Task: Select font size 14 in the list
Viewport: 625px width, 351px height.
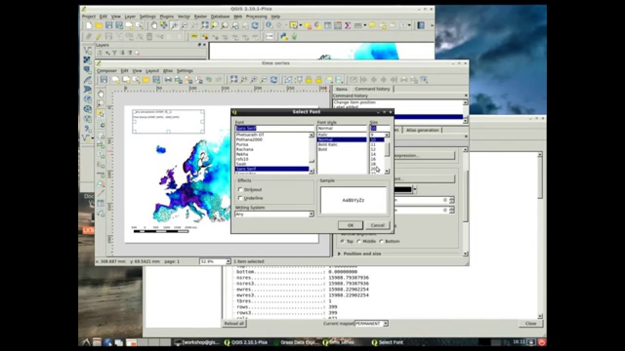Action: click(x=374, y=154)
